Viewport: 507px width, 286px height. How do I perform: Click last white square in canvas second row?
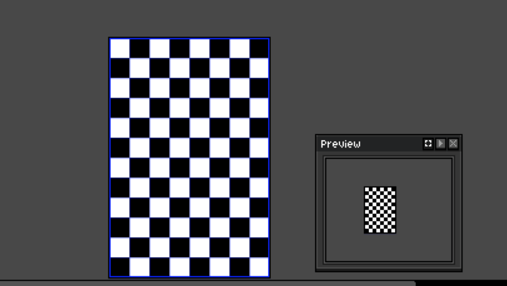click(259, 68)
